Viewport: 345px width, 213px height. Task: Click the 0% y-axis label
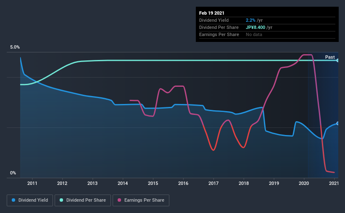pos(13,173)
